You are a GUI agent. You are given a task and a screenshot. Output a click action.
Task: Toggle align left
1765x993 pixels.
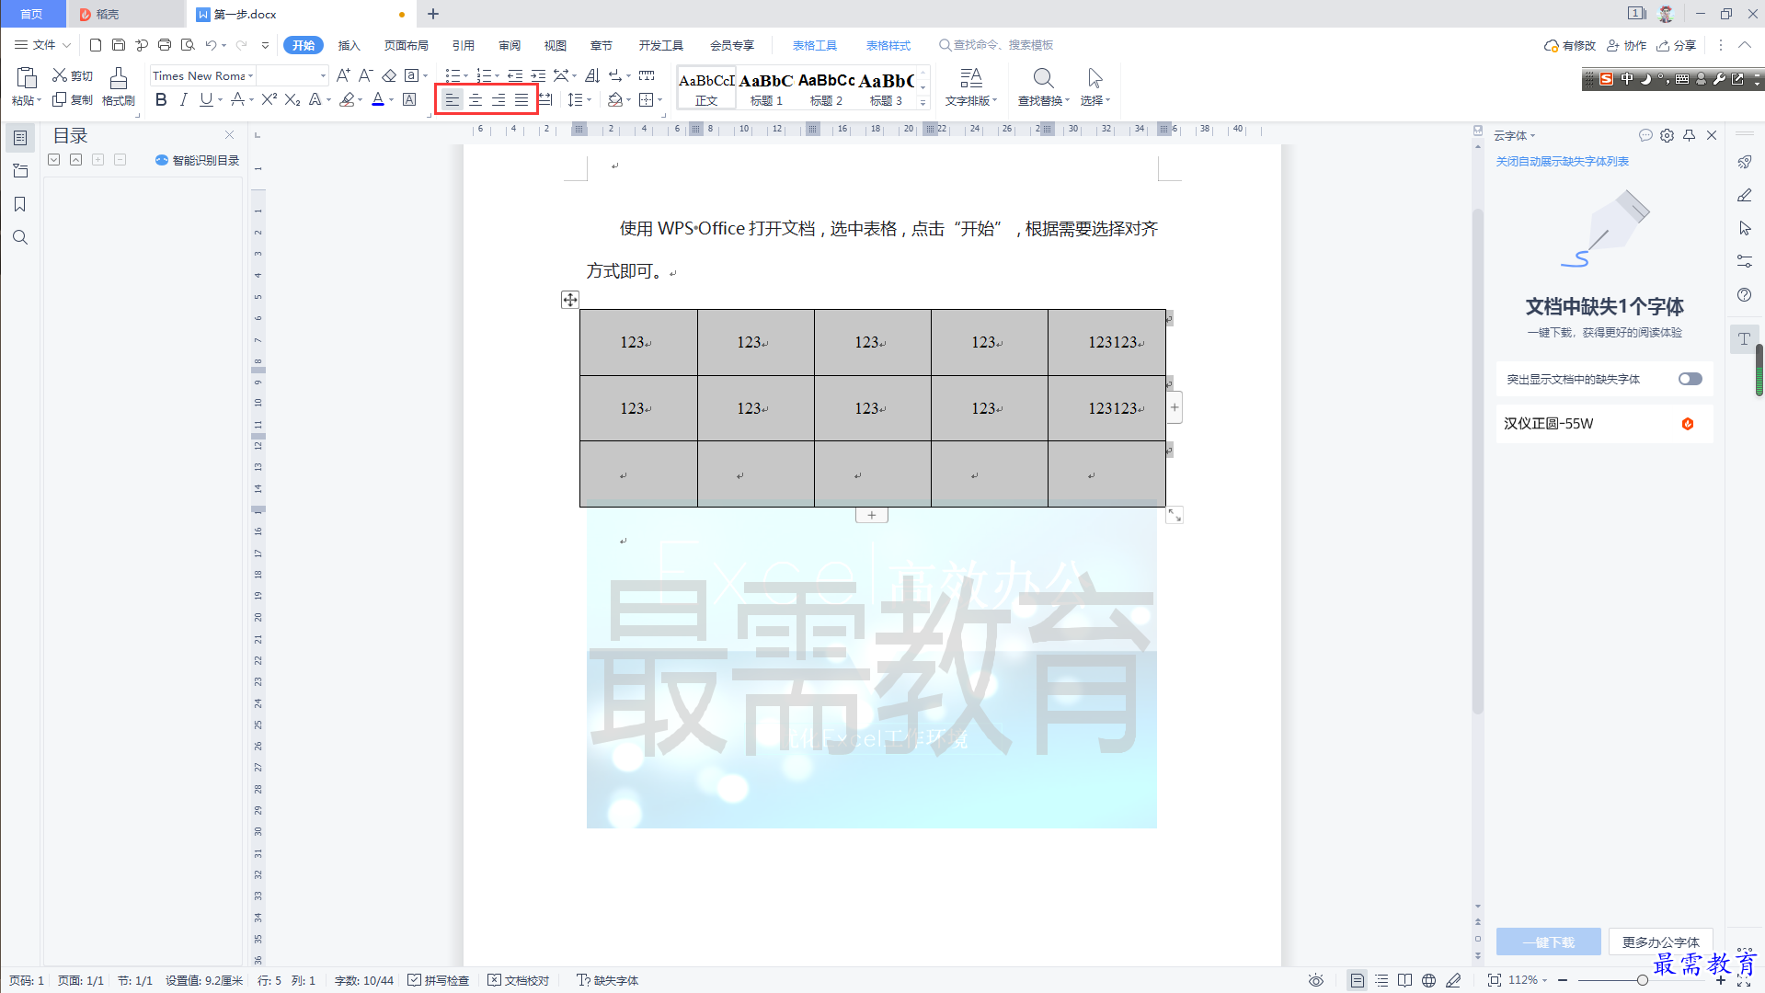tap(452, 99)
